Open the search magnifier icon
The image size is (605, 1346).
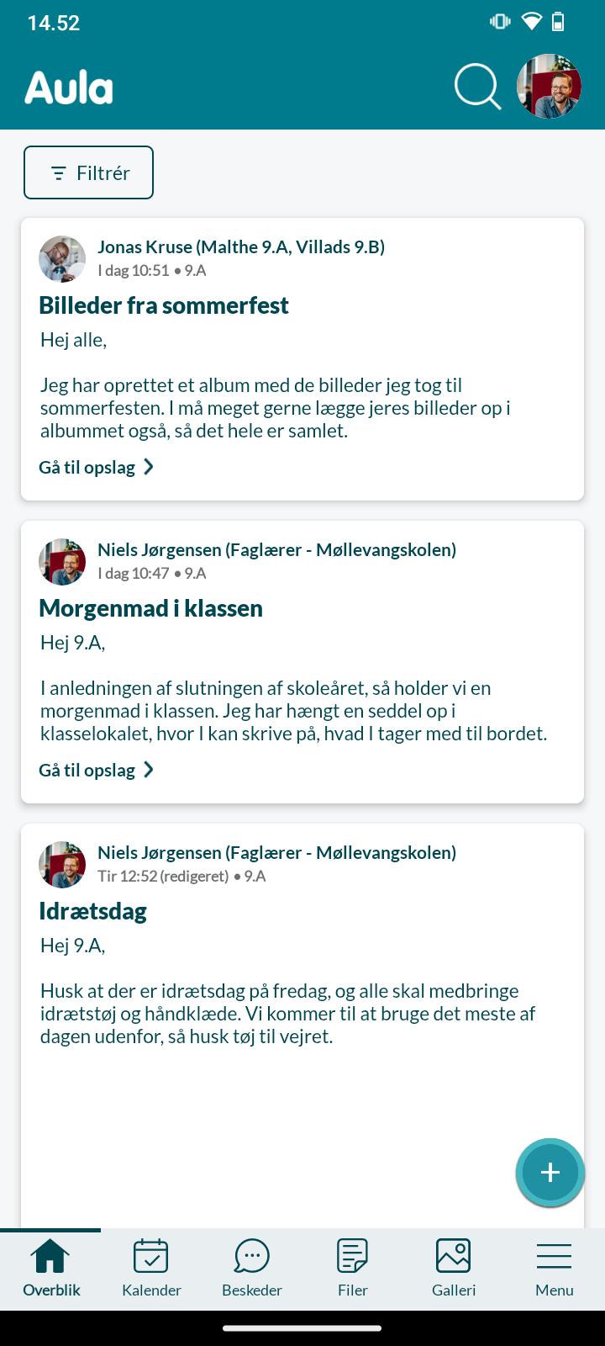click(477, 87)
